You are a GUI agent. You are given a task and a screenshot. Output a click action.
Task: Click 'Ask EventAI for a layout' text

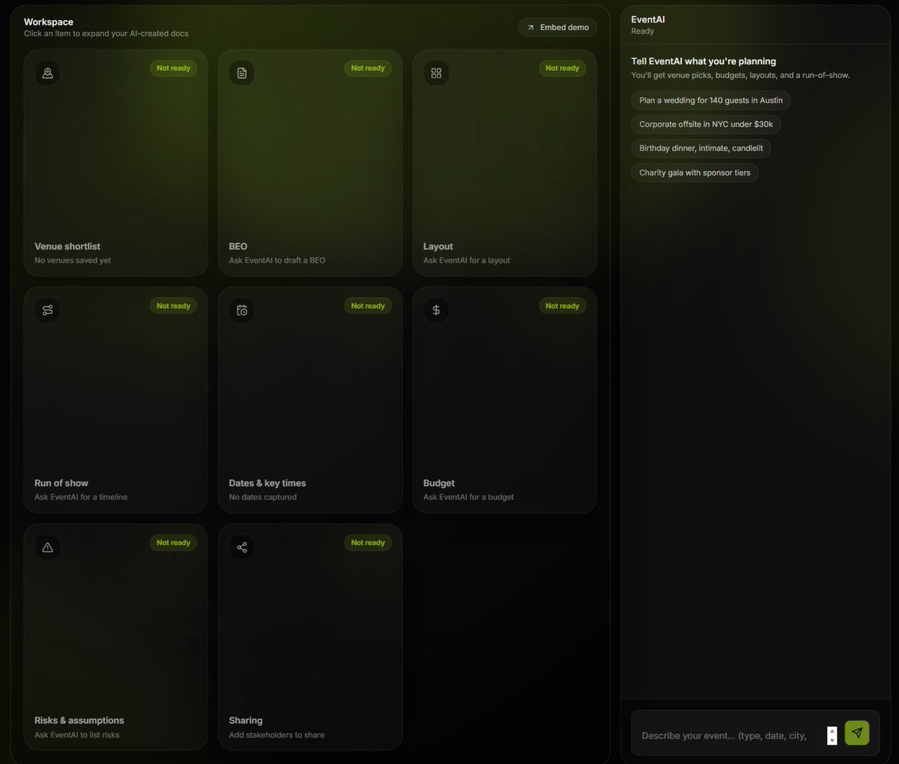(467, 260)
